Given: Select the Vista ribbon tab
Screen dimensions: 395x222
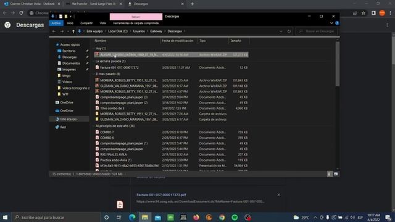Looking at the screenshot, I should pyautogui.click(x=102, y=23).
